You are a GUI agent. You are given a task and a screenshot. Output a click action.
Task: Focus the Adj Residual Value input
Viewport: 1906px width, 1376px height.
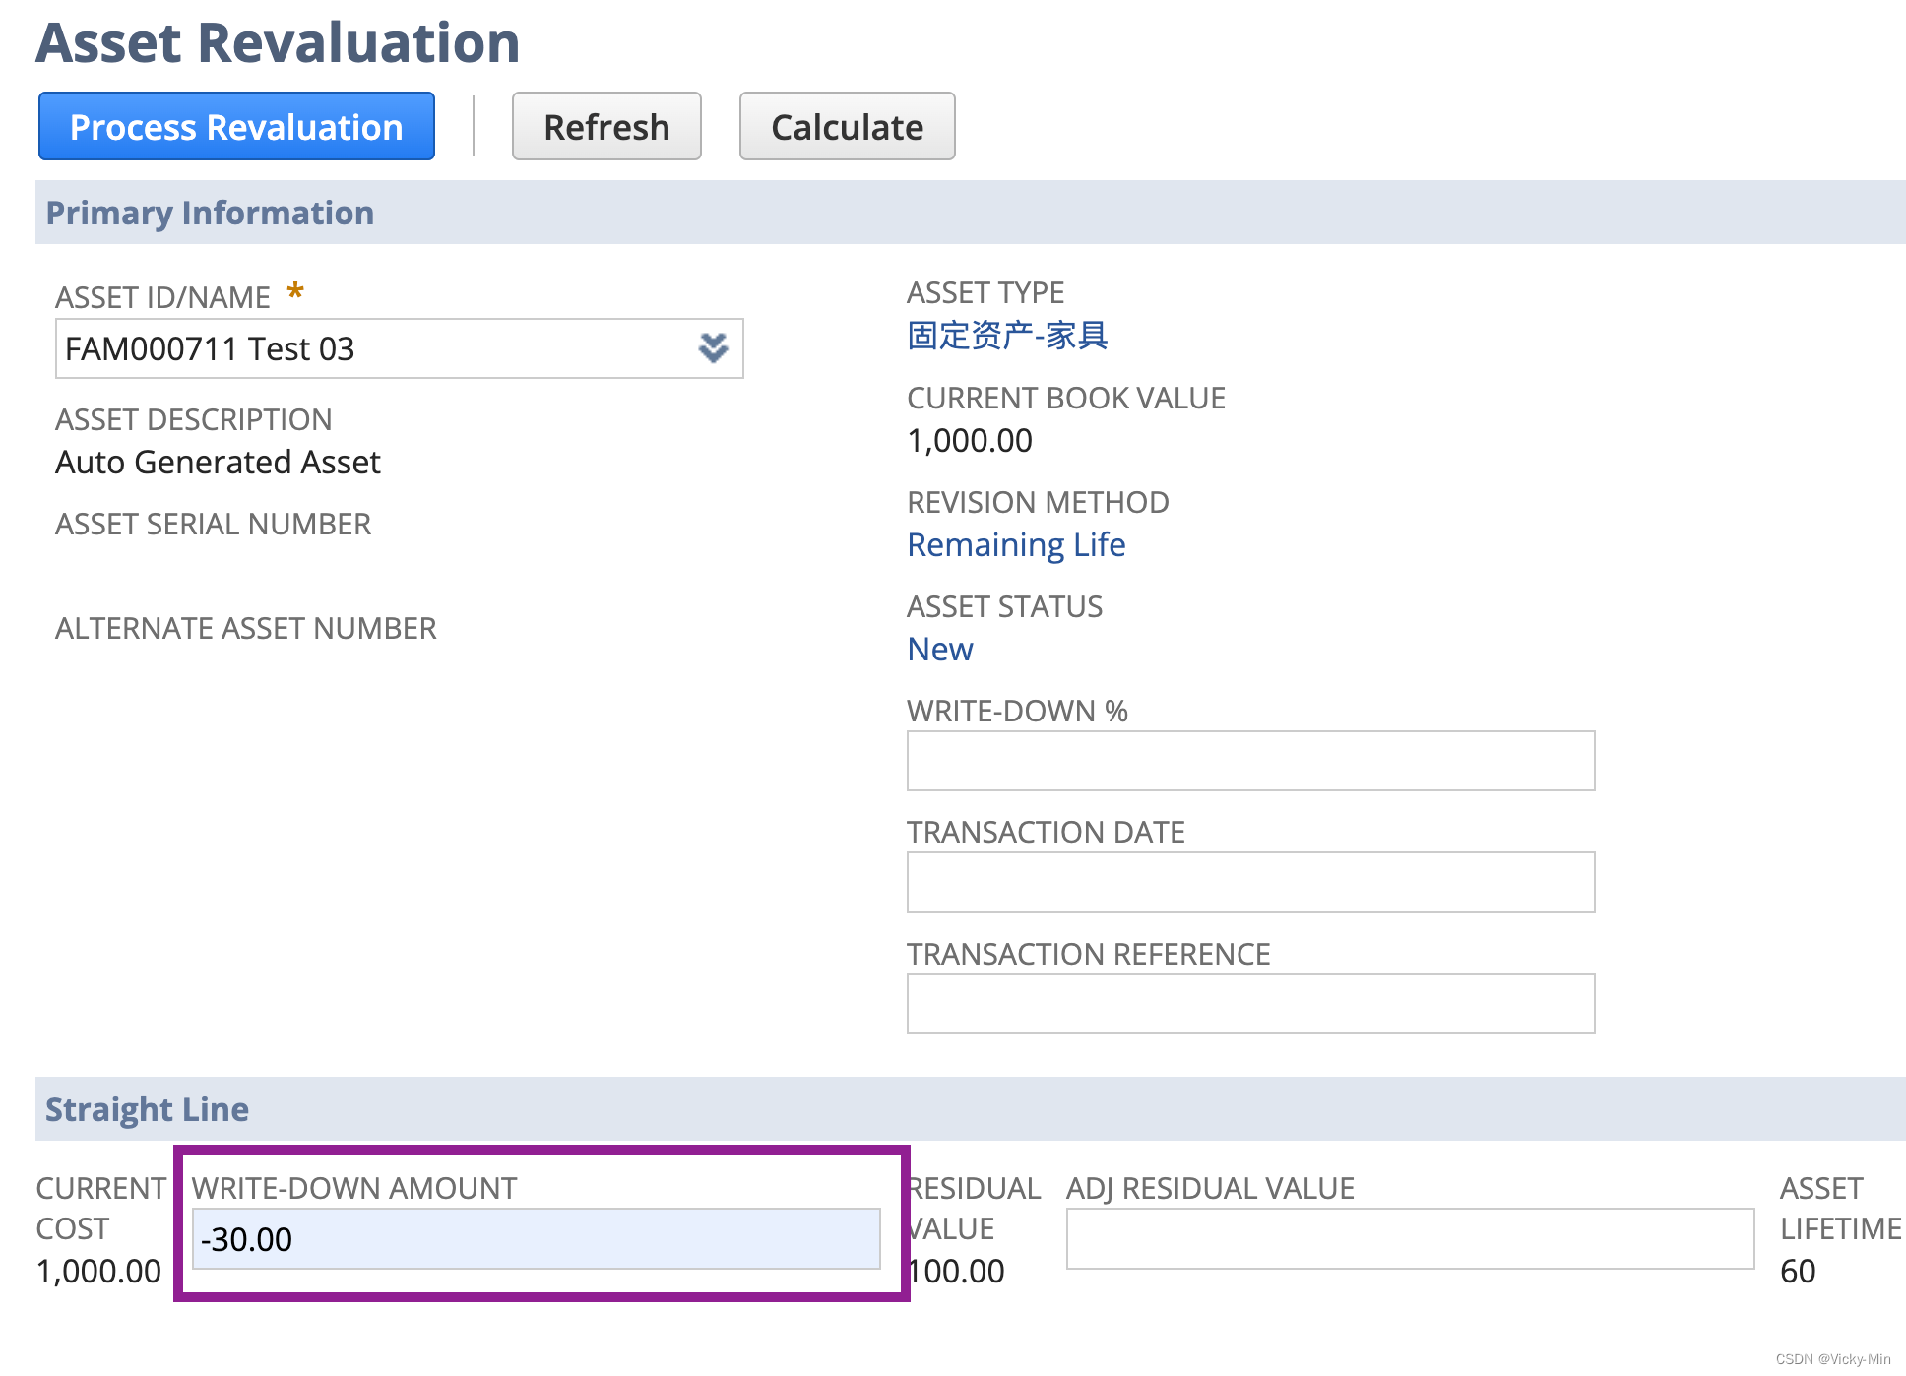tap(1409, 1239)
